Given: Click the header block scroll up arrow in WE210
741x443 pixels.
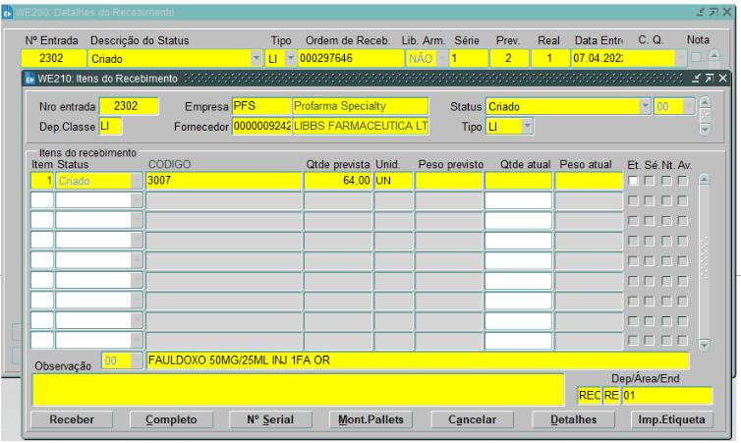Looking at the screenshot, I should point(705,102).
